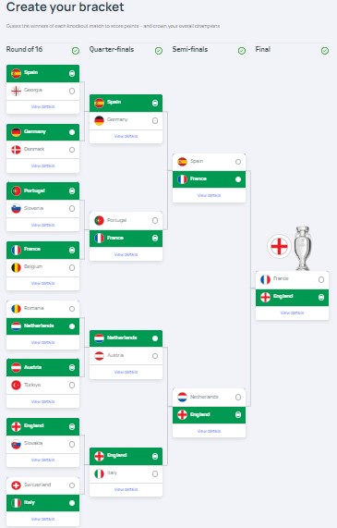Open View details under Netherlands vs England semi-final

(x=209, y=431)
